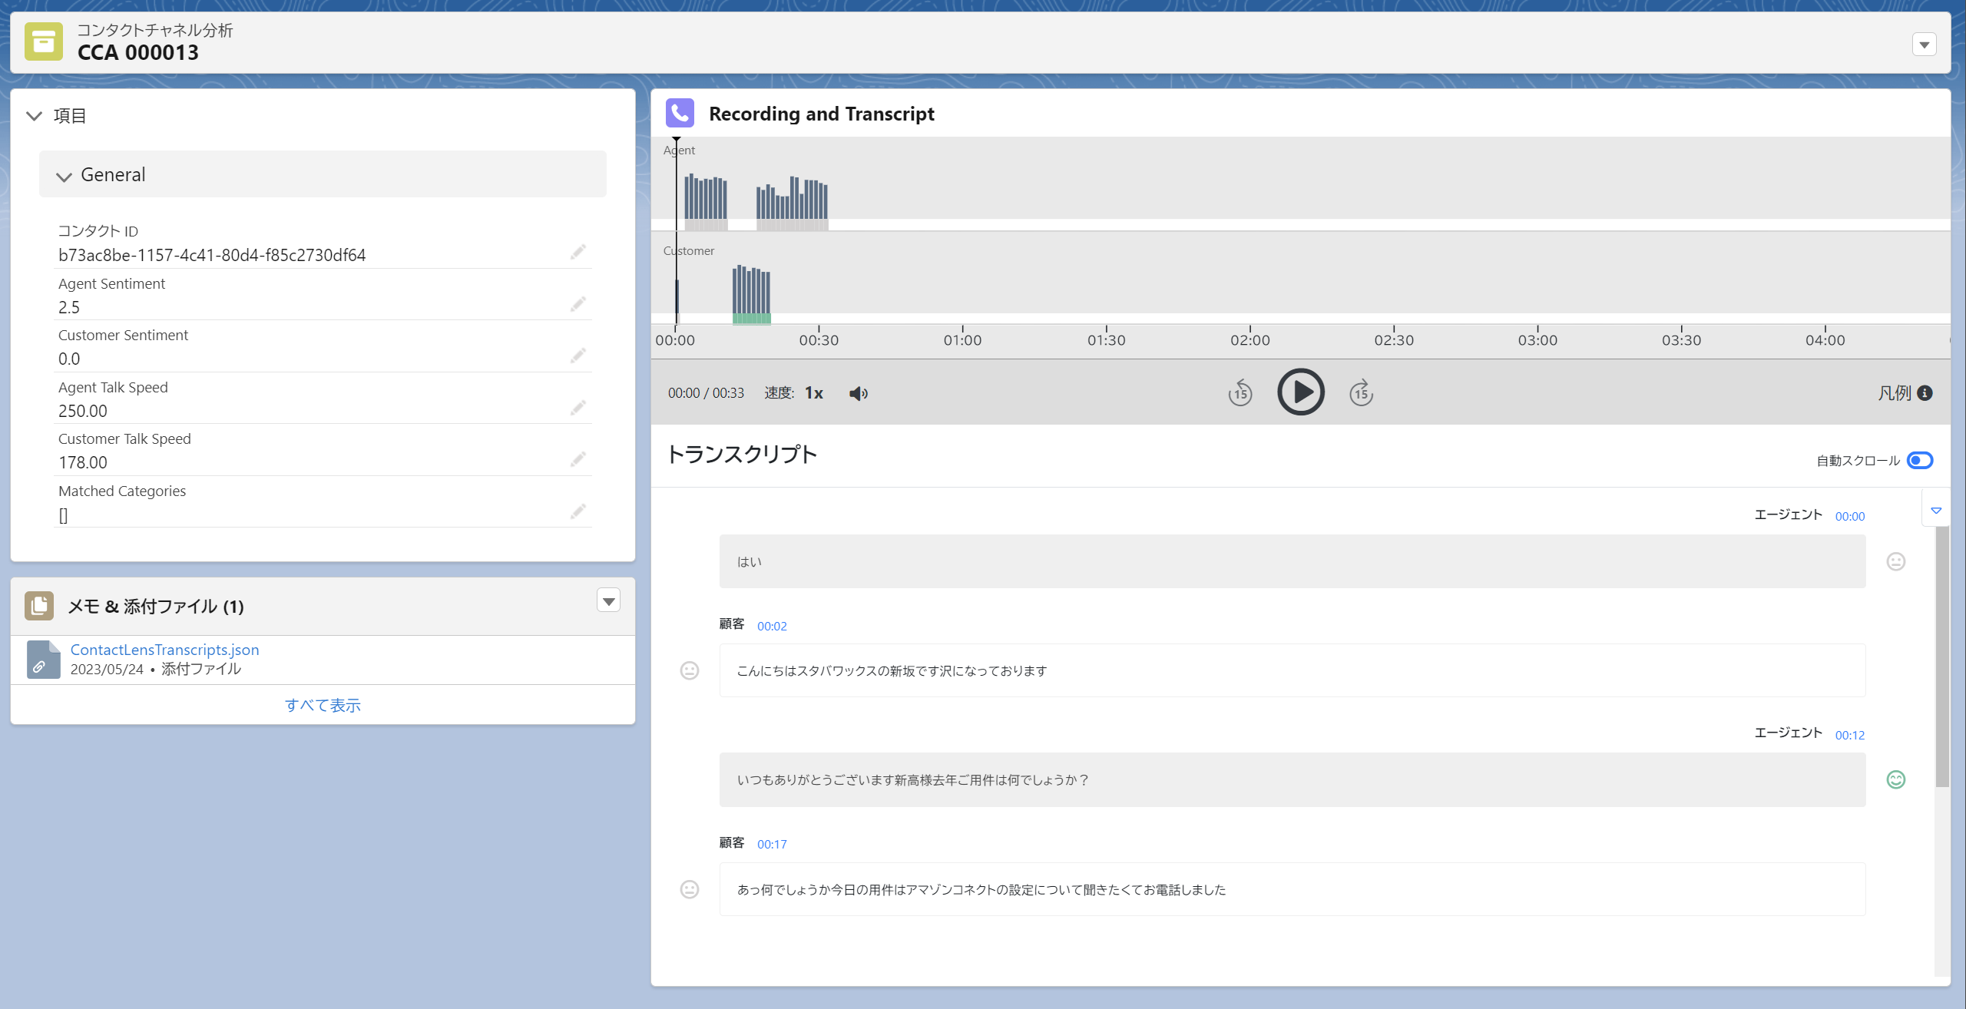Screen dimensions: 1966x1009
Task: Jump to customer timestamp 00:17
Action: [772, 845]
